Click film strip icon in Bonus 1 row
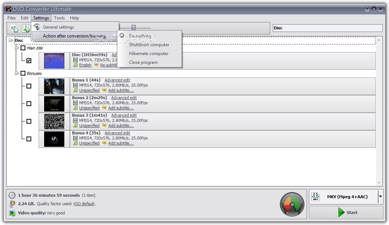 pyautogui.click(x=75, y=85)
